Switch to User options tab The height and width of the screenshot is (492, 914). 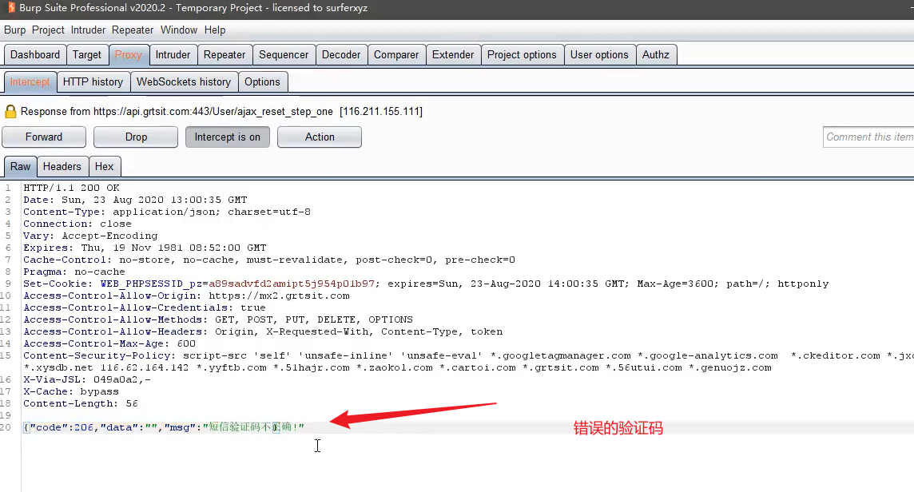[599, 55]
